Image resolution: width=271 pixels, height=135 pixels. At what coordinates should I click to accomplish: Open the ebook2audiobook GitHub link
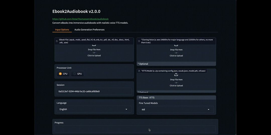(x=80, y=19)
